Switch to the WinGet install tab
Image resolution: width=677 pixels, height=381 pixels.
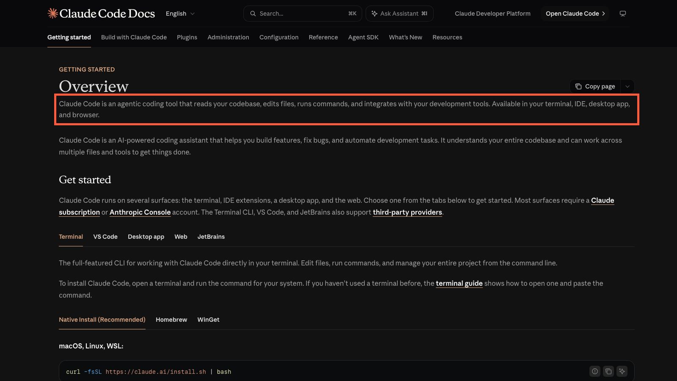[x=208, y=320]
